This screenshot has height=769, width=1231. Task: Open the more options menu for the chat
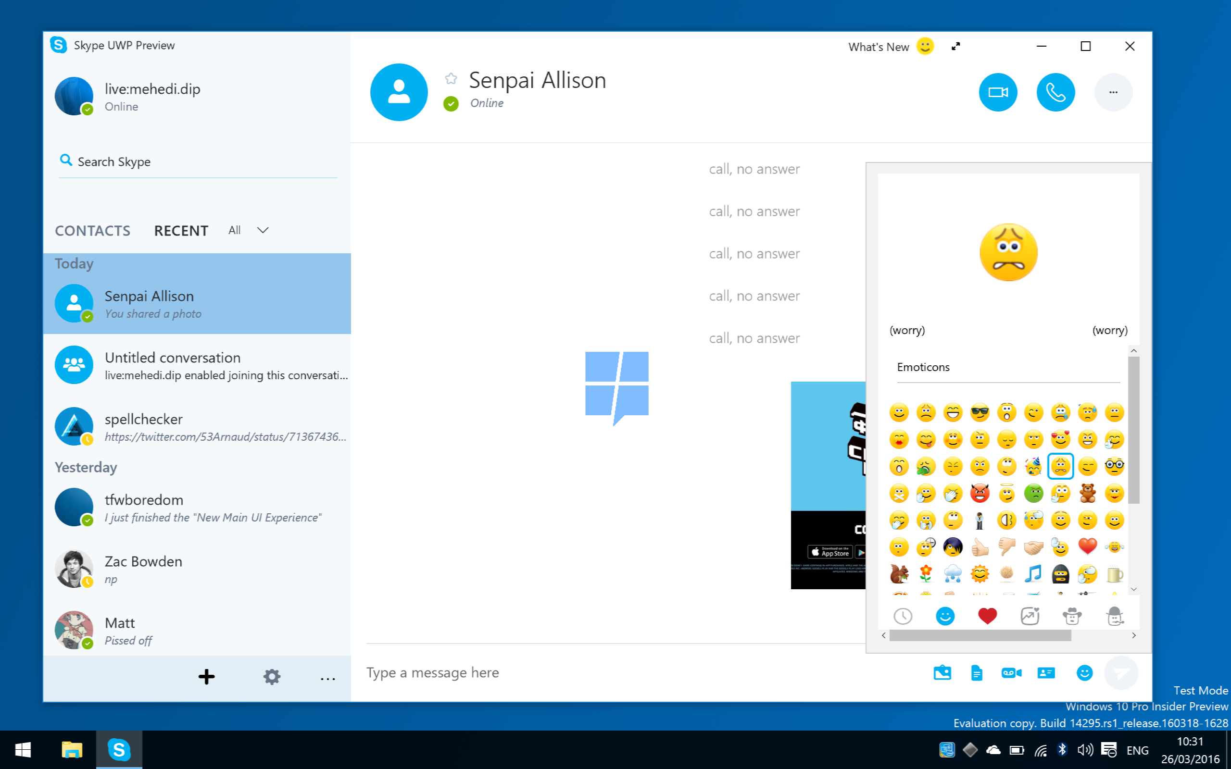(x=1112, y=92)
